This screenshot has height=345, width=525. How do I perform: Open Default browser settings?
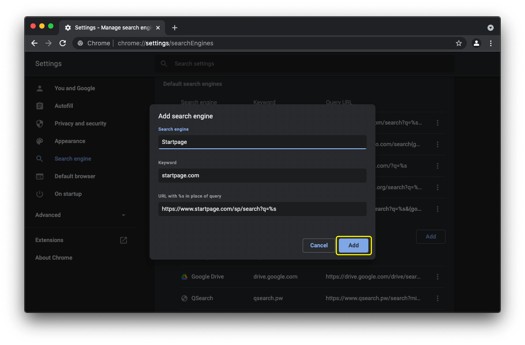pos(75,176)
